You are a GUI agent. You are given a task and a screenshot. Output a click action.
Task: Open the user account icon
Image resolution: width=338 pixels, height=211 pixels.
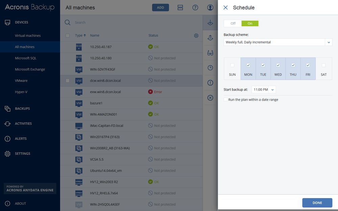(210, 7)
